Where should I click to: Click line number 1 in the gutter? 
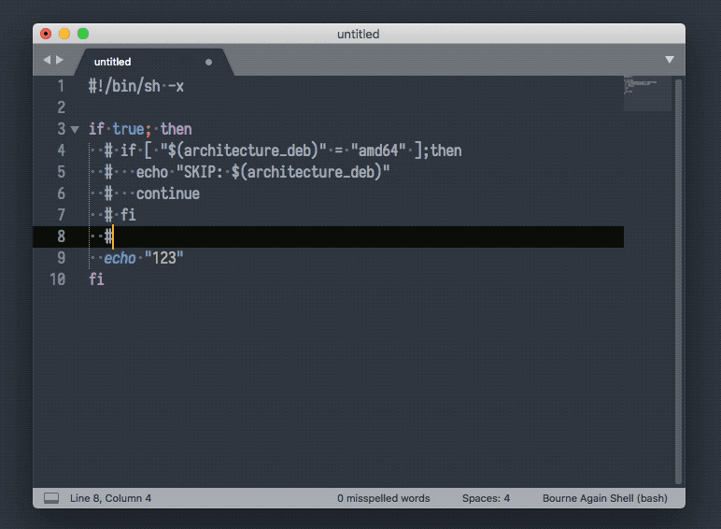click(61, 86)
